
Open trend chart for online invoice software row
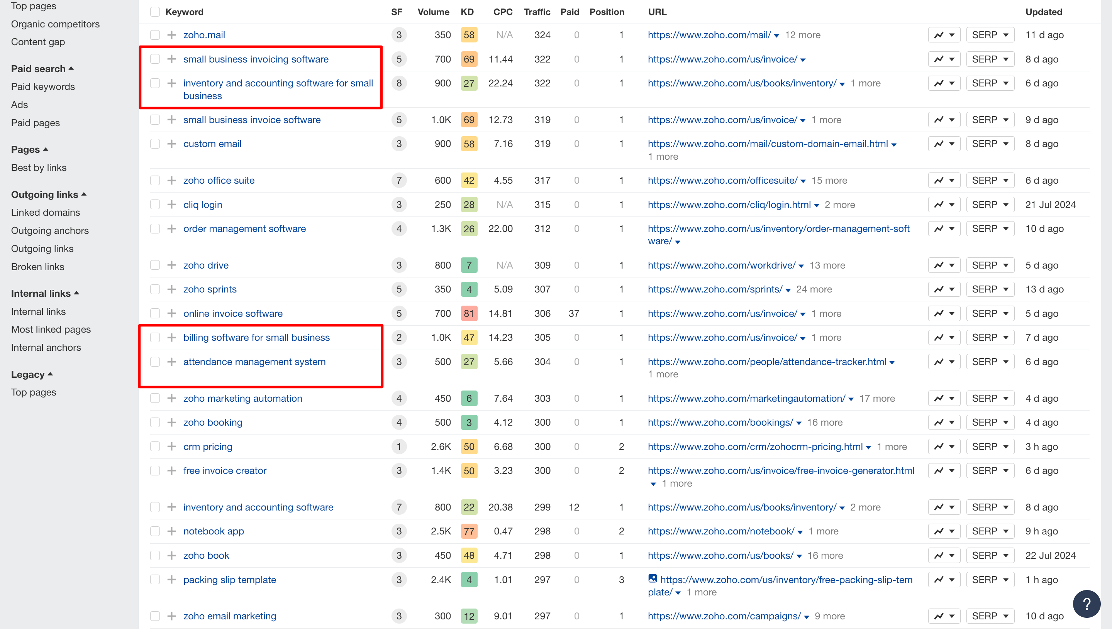[944, 314]
